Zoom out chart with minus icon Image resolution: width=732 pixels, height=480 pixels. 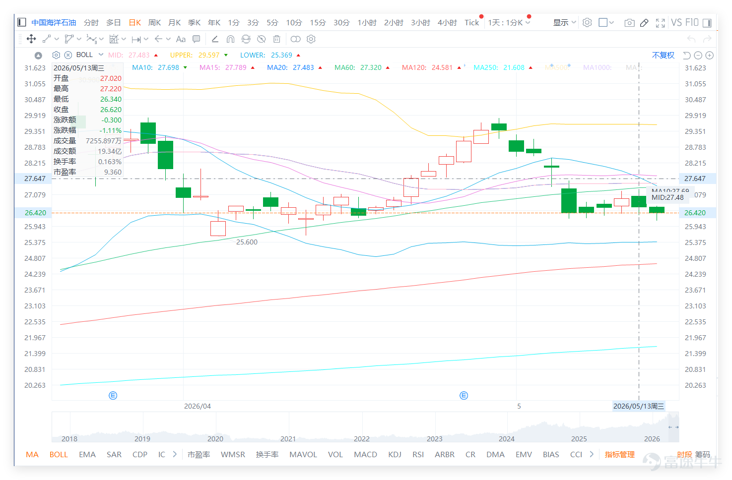tap(698, 55)
